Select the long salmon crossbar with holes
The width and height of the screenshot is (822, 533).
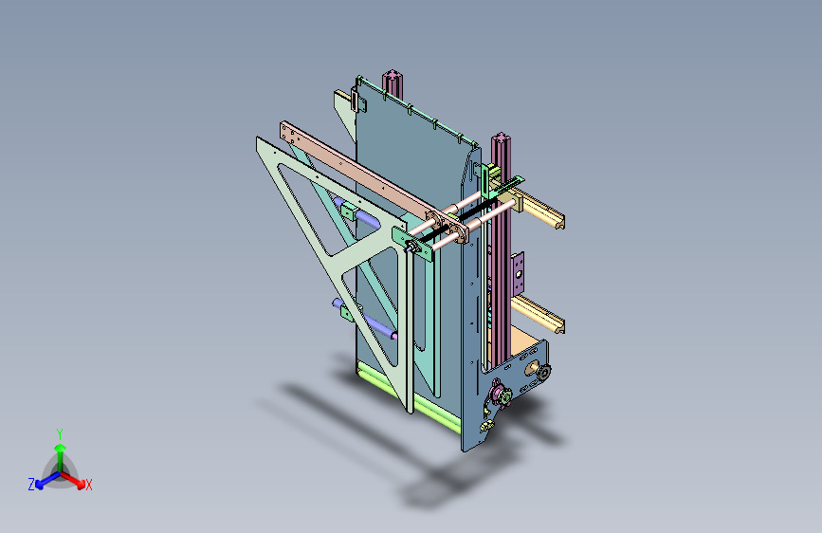point(367,178)
